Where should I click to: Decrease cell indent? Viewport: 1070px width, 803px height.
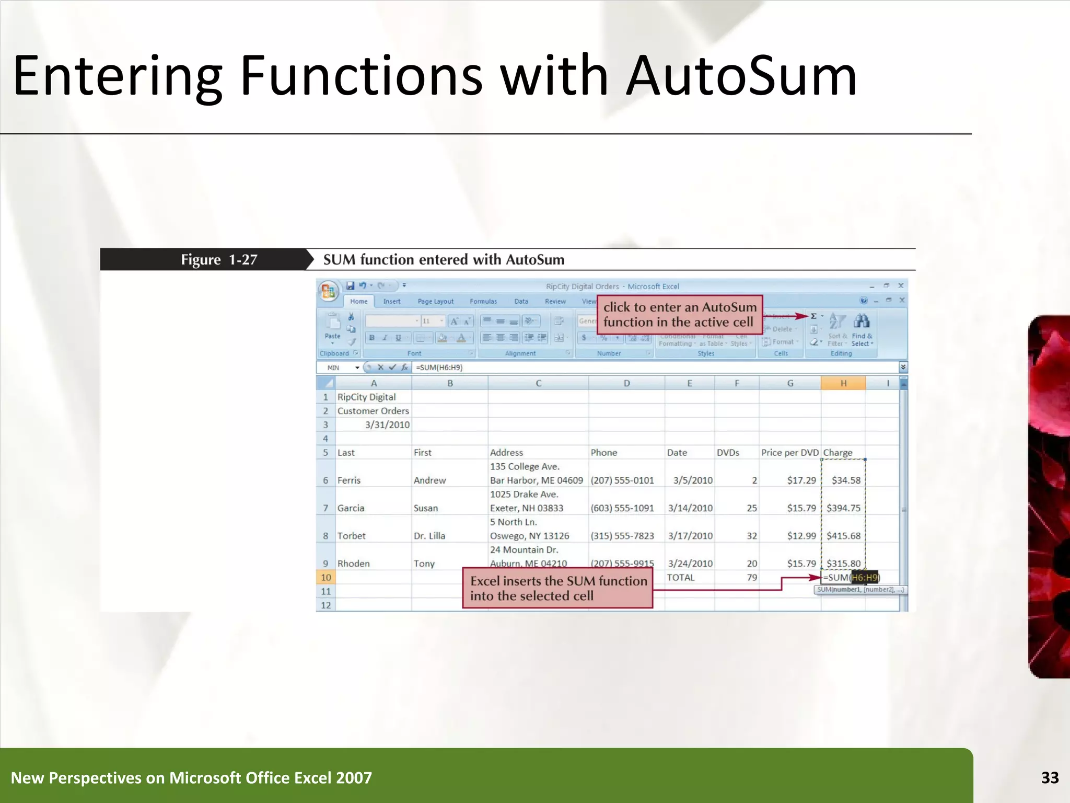pos(529,338)
